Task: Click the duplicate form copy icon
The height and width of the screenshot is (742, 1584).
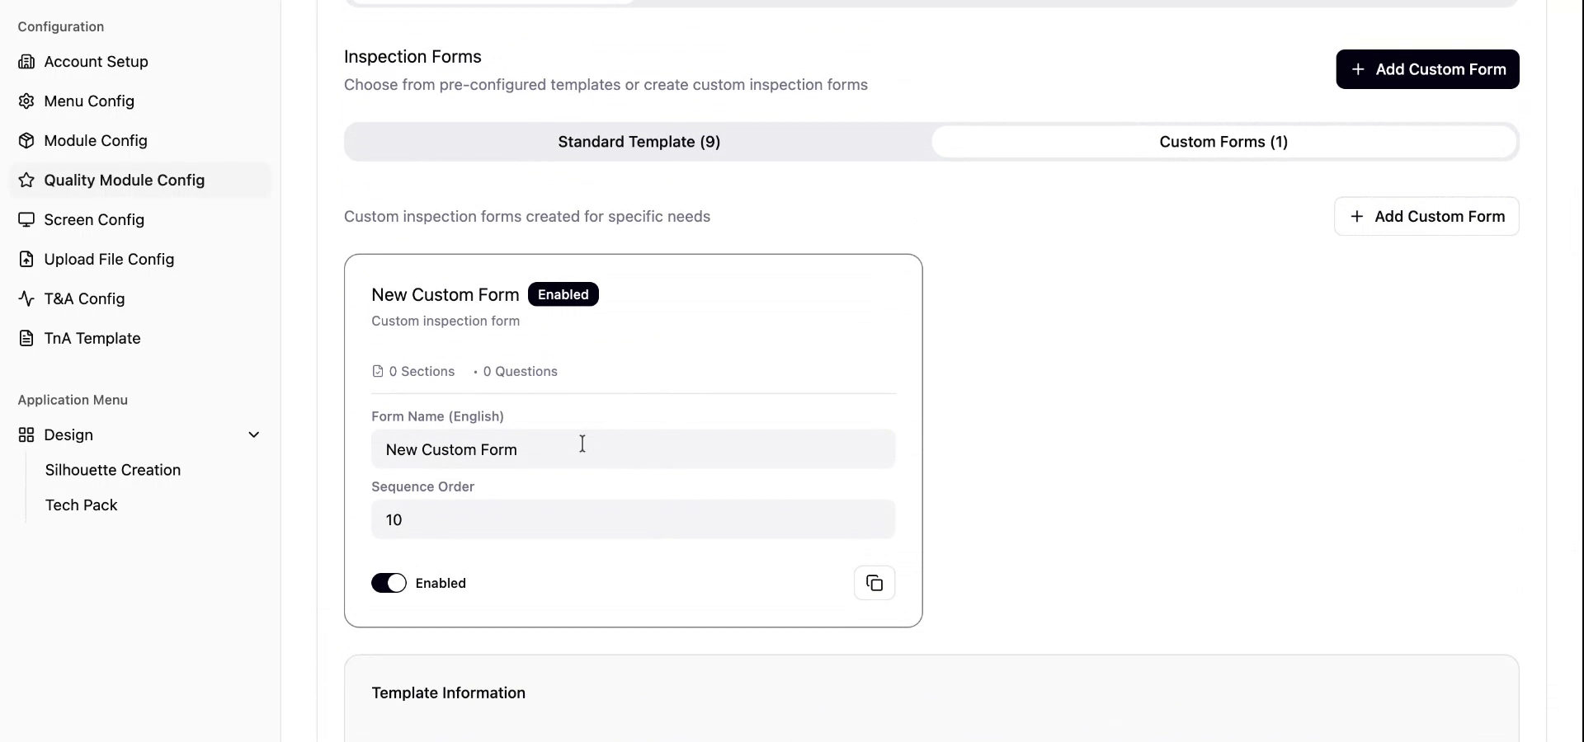Action: [874, 583]
